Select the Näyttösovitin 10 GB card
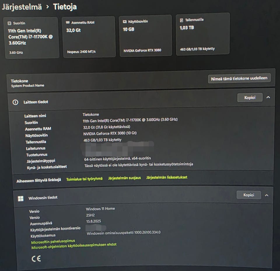Screen dimensions: 280x271 [x=146, y=36]
